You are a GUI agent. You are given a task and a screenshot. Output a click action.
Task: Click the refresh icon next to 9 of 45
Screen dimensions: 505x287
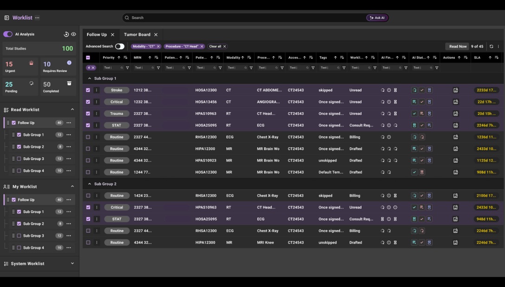click(491, 46)
